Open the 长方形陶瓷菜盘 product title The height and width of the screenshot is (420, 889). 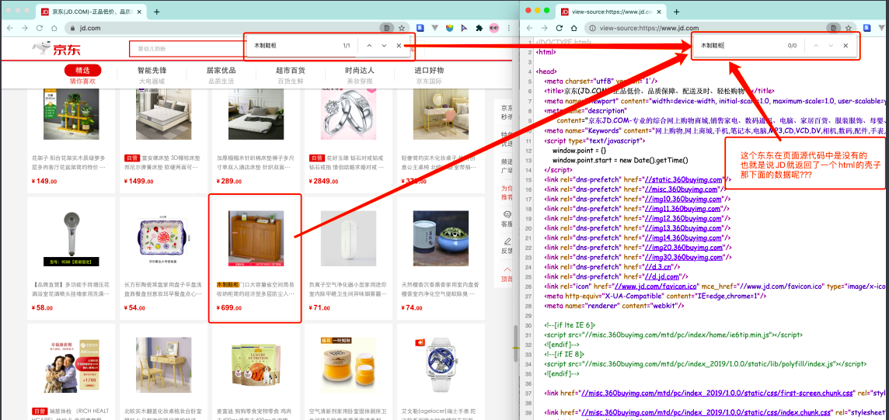[x=163, y=290]
